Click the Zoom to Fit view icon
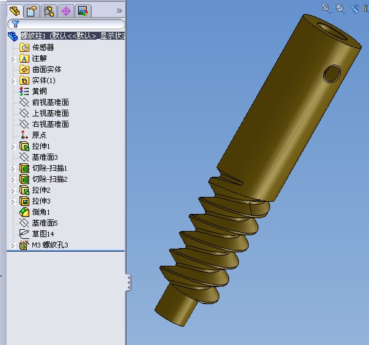Image resolution: width=369 pixels, height=345 pixels. point(326,8)
